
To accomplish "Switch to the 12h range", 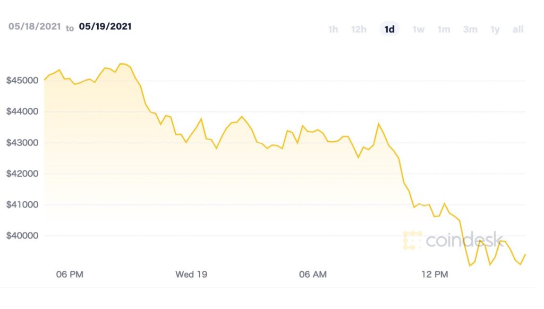I will tap(359, 29).
